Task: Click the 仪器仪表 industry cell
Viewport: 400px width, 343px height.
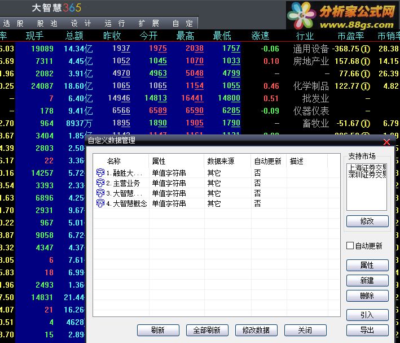Action: pos(311,111)
